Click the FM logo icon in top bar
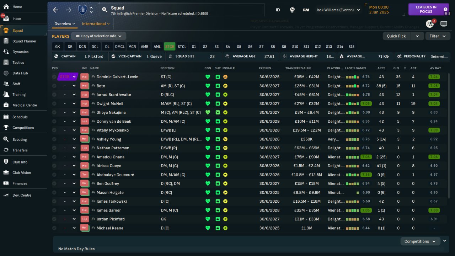The height and width of the screenshot is (256, 455). pos(306,10)
